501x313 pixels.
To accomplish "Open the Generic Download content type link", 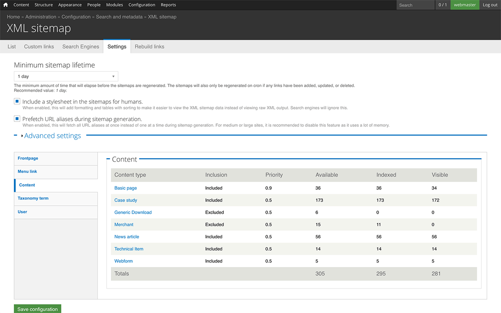I will click(x=133, y=212).
